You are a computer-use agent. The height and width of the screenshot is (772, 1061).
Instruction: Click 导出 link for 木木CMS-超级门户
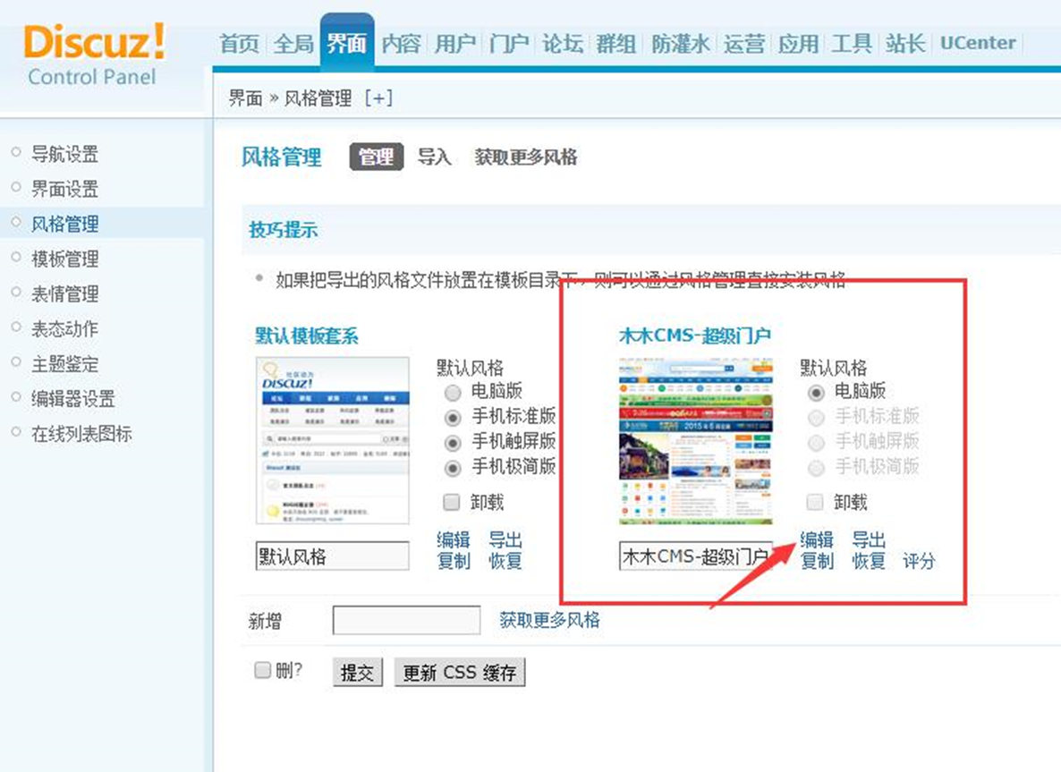[x=869, y=539]
